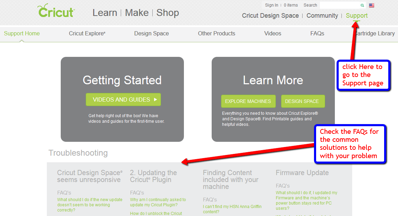The height and width of the screenshot is (216, 398).
Task: Open the Shop menu
Action: tap(168, 13)
